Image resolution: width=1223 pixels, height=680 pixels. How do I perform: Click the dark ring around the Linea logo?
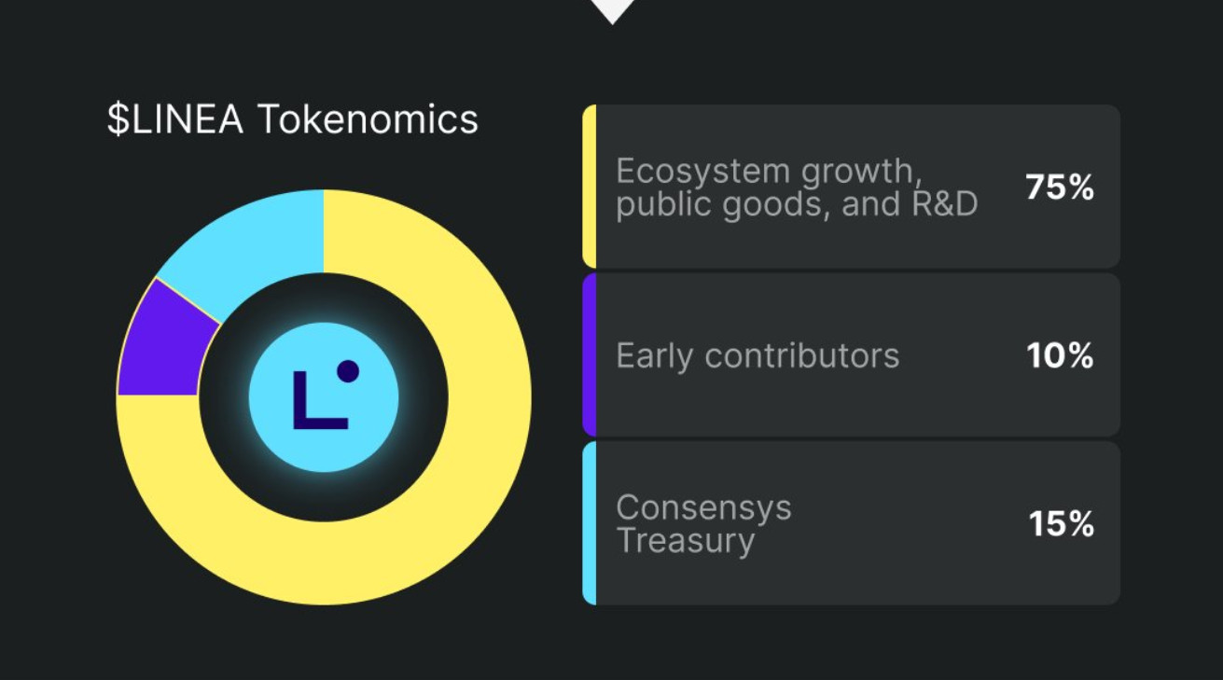(224, 397)
